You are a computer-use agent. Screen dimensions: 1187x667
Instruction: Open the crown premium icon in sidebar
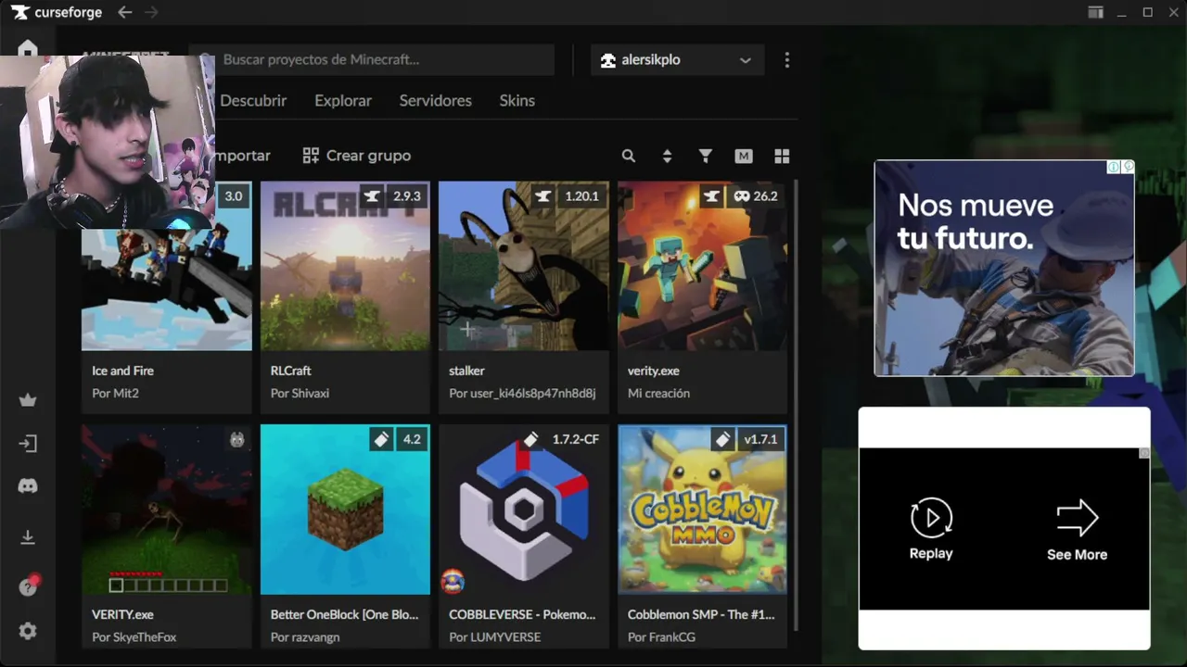28,400
